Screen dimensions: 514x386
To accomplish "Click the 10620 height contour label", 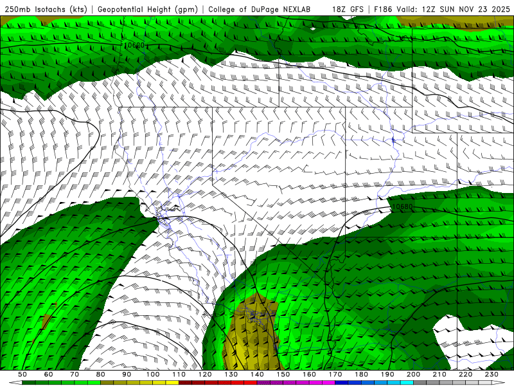I will tap(134, 45).
